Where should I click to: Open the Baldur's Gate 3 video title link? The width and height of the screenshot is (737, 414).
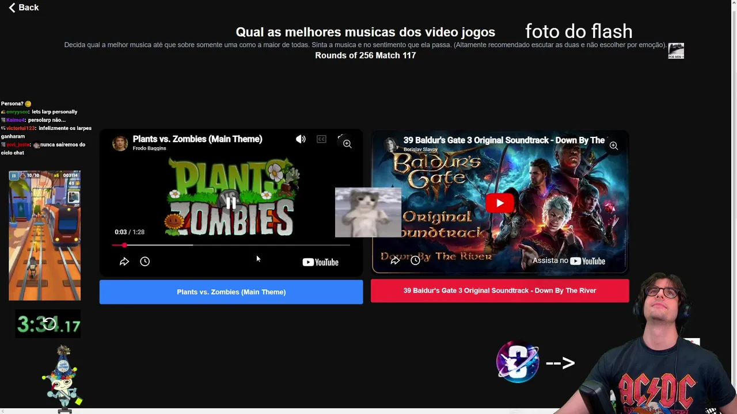504,140
